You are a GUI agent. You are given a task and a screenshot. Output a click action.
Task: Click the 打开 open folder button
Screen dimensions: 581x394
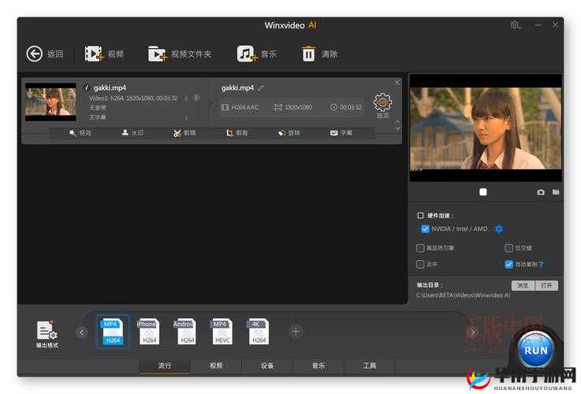click(546, 285)
